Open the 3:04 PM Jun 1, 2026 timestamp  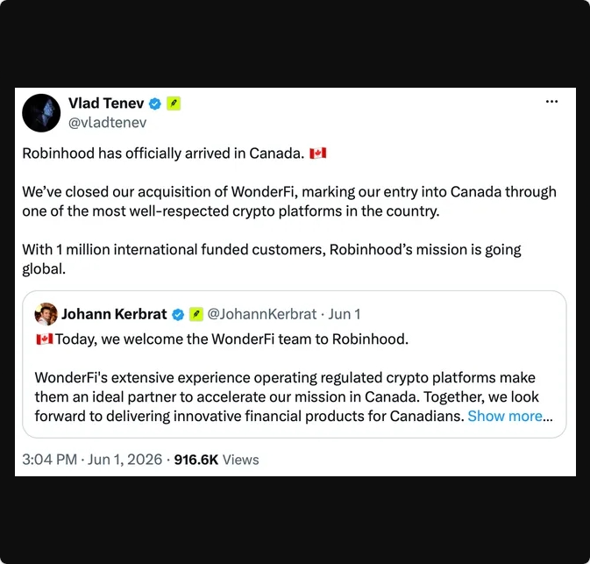coord(92,460)
